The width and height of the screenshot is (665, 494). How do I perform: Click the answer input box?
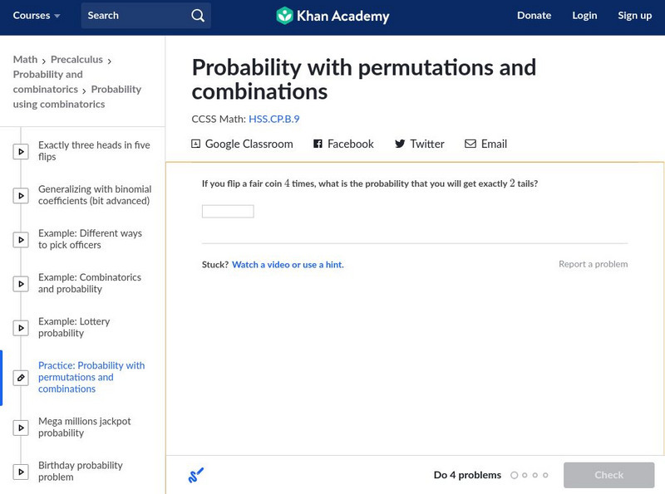(228, 212)
